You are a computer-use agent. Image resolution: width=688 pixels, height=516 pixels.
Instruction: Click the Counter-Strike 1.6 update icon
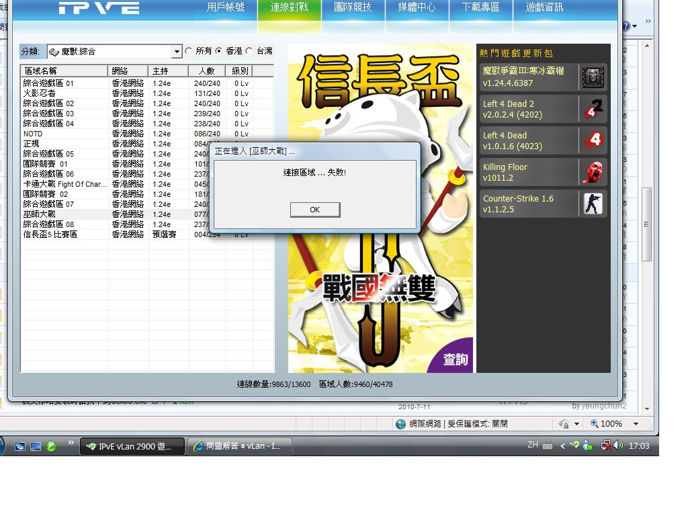point(593,204)
